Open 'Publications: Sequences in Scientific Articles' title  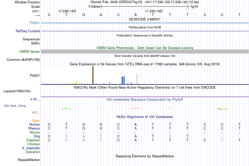(x=145, y=35)
